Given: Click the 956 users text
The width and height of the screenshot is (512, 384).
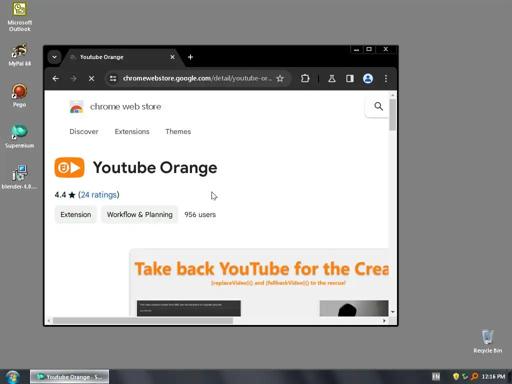Looking at the screenshot, I should [x=200, y=214].
